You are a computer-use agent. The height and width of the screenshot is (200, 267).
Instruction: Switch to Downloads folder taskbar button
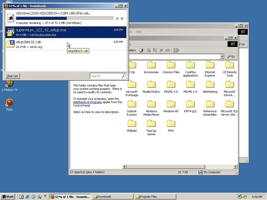(x=113, y=197)
